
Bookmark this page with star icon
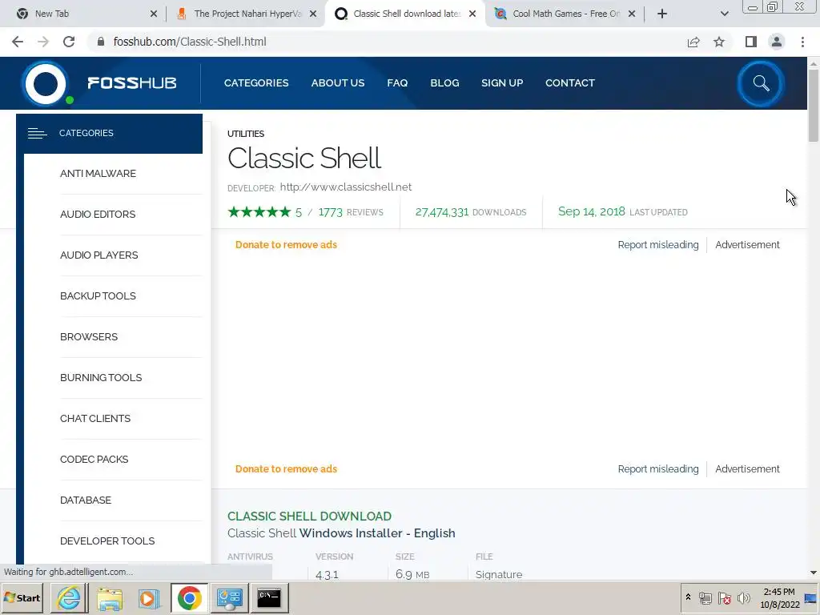coord(719,42)
